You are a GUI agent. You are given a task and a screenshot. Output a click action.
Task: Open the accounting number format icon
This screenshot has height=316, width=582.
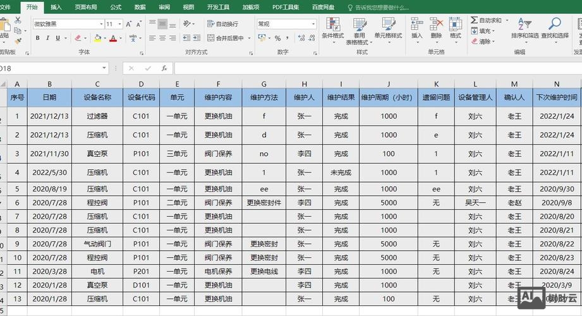tap(262, 38)
